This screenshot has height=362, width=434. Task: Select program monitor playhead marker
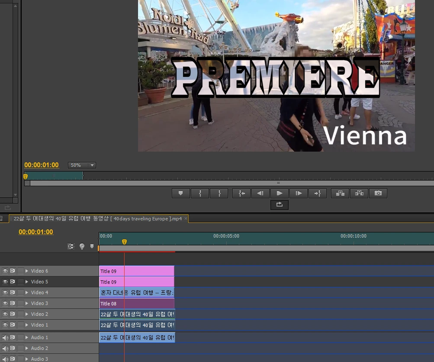click(x=26, y=176)
